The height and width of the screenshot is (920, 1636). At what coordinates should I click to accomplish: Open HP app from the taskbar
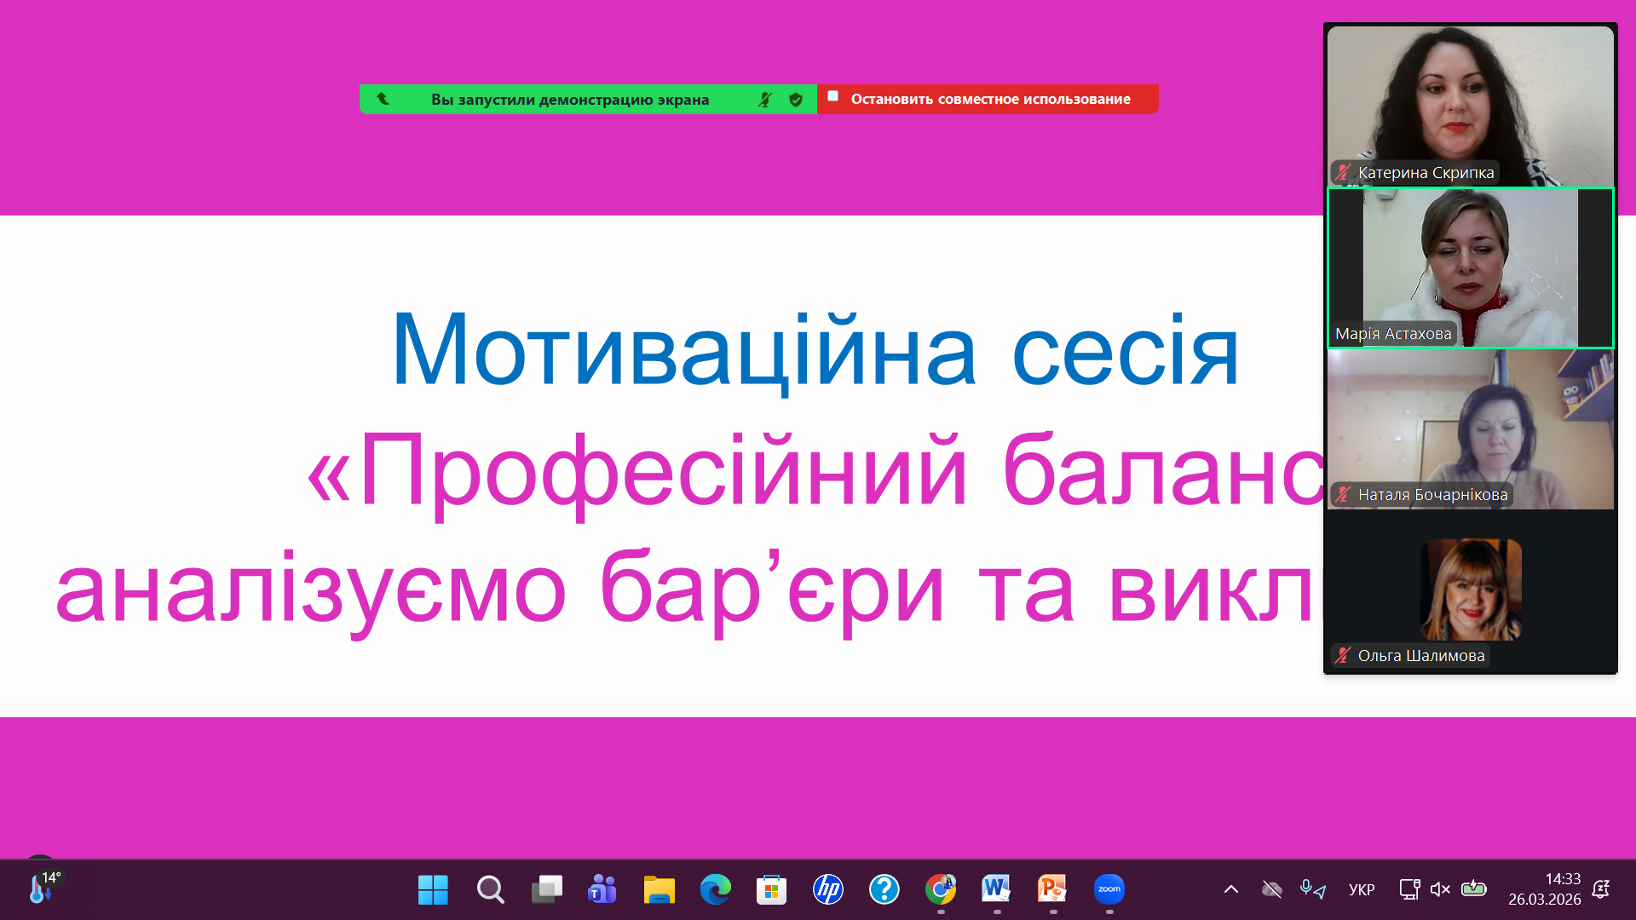point(827,889)
